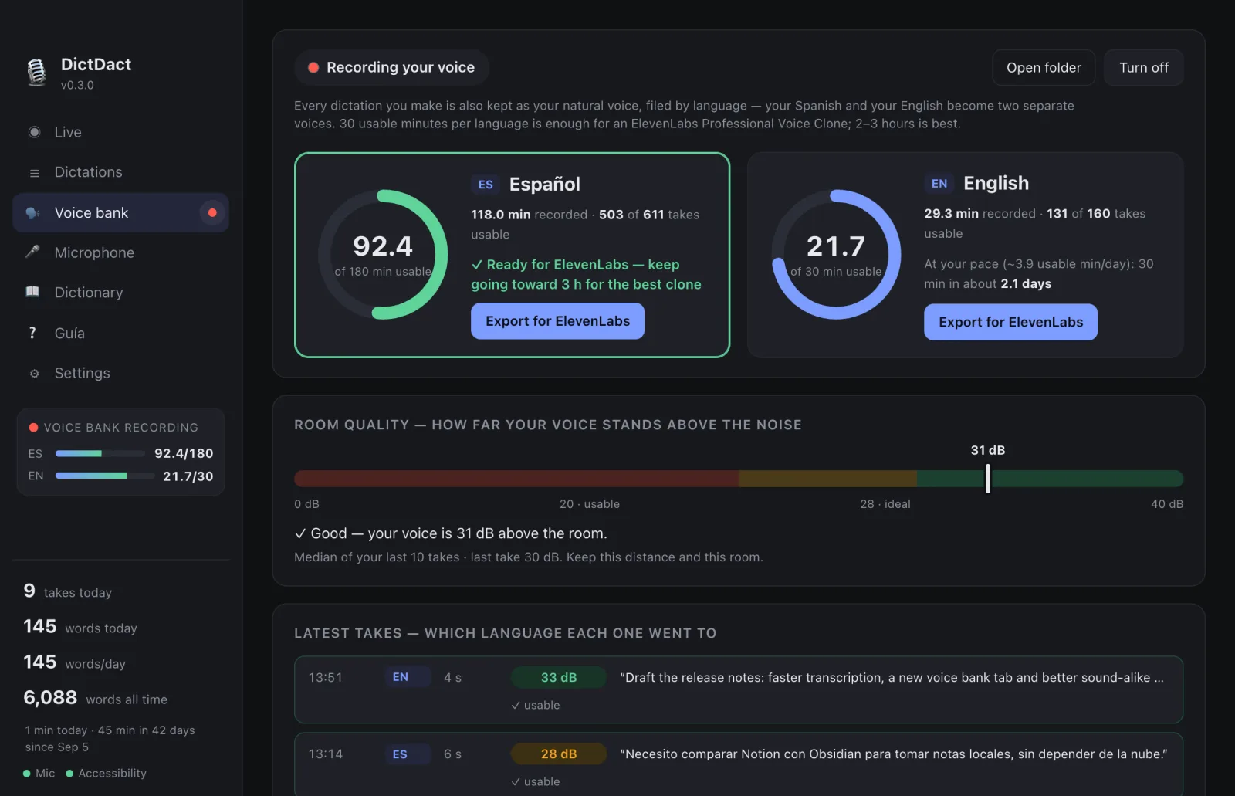
Task: Click the EN language badge beside English
Action: click(939, 184)
